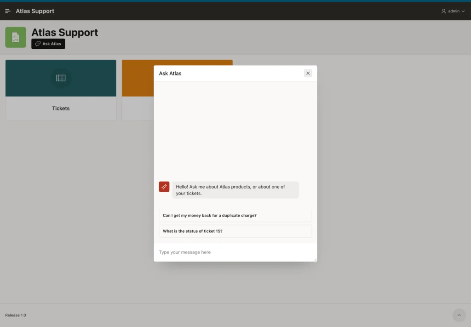Click the Ask Atlas dialog title
471x327 pixels.
coord(170,73)
